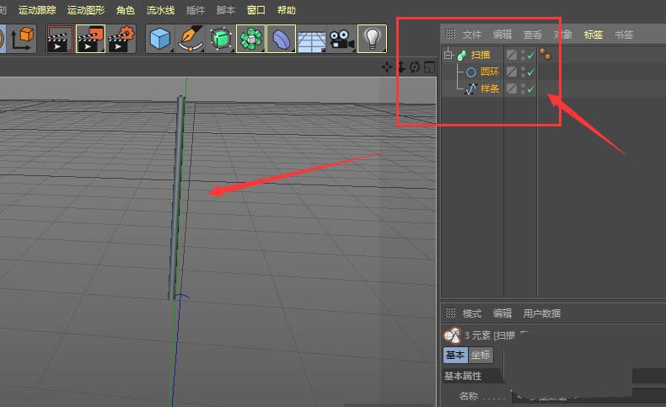Switch to the 坐标 tab
This screenshot has width=666, height=407.
point(481,355)
